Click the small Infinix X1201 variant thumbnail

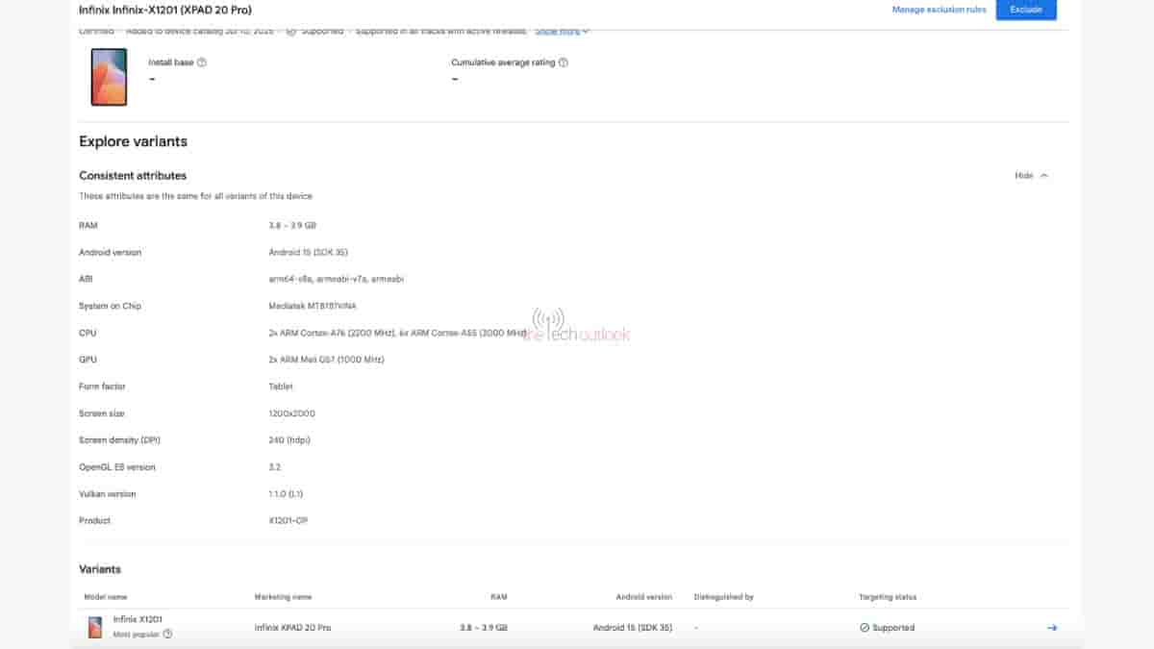(x=94, y=628)
